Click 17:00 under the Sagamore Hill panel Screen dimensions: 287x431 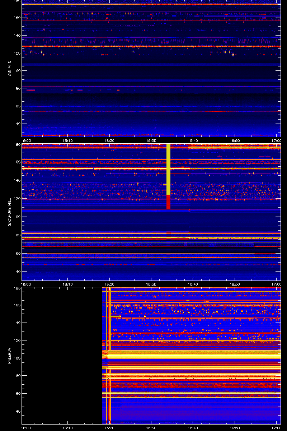click(276, 284)
